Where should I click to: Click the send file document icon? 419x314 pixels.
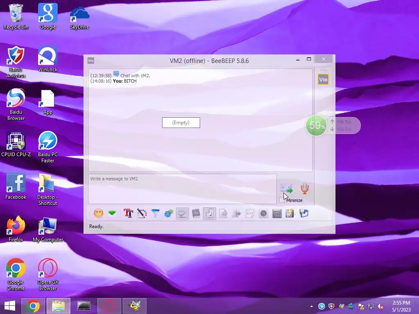(223, 213)
